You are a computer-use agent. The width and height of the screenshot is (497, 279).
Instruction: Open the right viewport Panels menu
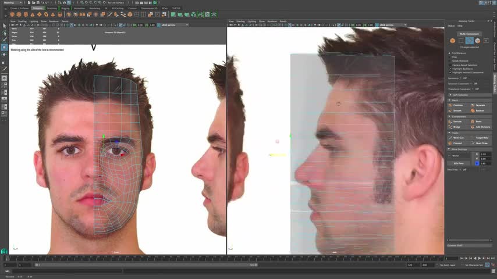(283, 22)
